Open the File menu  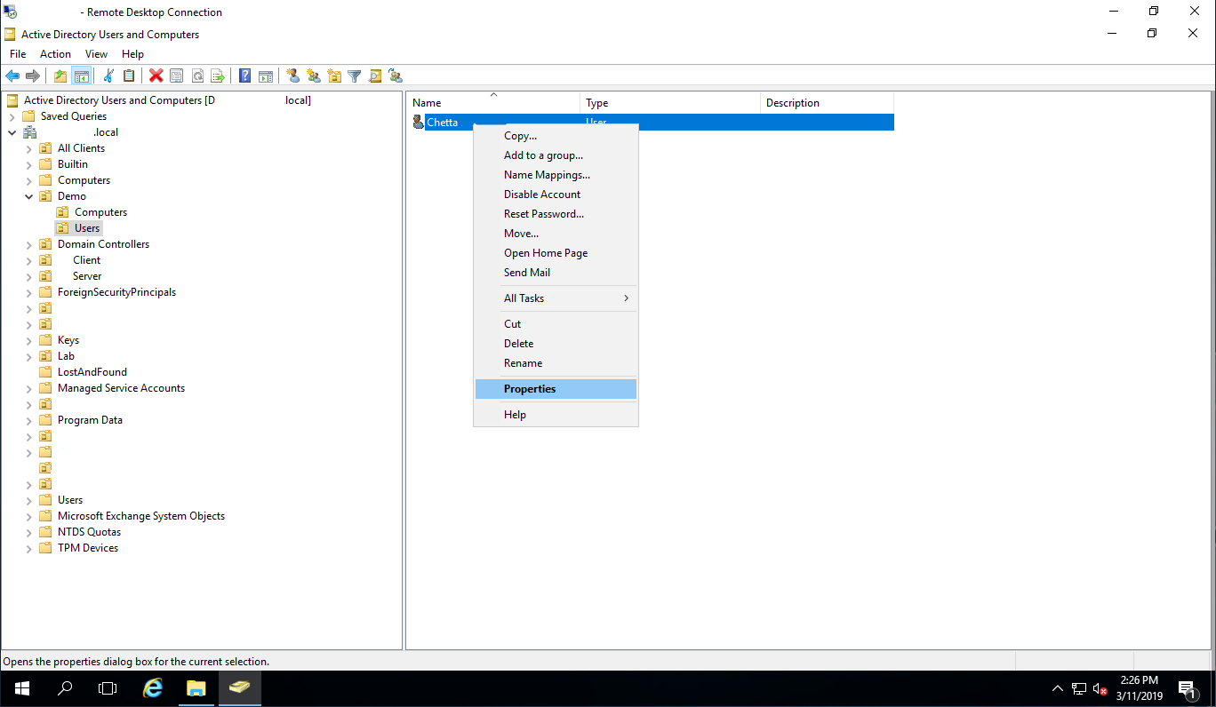coord(18,54)
